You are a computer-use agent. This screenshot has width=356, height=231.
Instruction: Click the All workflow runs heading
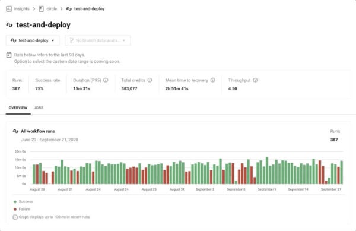(x=38, y=131)
